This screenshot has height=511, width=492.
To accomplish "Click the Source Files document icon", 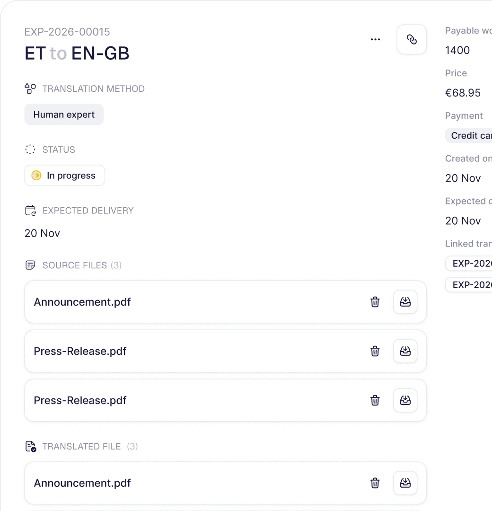I will coord(30,265).
